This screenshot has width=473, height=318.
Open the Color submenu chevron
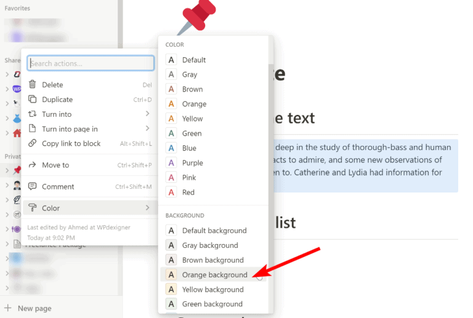pos(147,207)
